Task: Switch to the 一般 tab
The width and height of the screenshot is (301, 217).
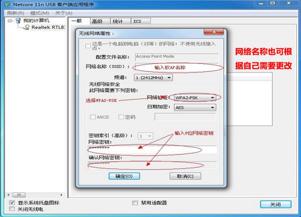Action: point(79,21)
